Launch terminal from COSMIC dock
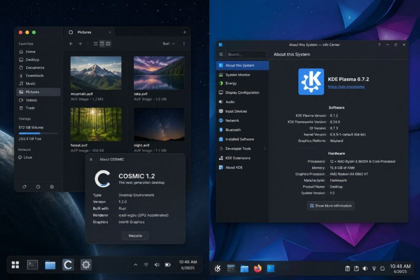This screenshot has width=420, height=280. (32, 265)
